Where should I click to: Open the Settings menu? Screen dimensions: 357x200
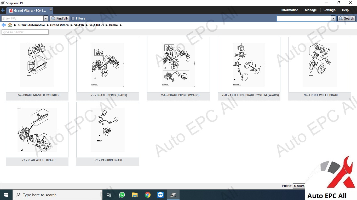point(329,10)
